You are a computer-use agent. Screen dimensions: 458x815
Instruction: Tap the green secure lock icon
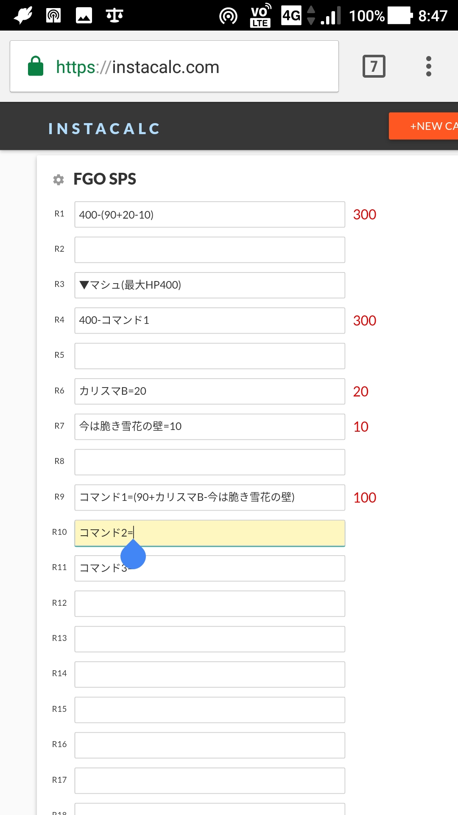pos(36,66)
